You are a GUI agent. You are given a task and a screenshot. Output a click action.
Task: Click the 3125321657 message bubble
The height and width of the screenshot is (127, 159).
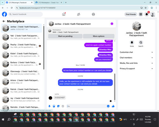(60, 97)
